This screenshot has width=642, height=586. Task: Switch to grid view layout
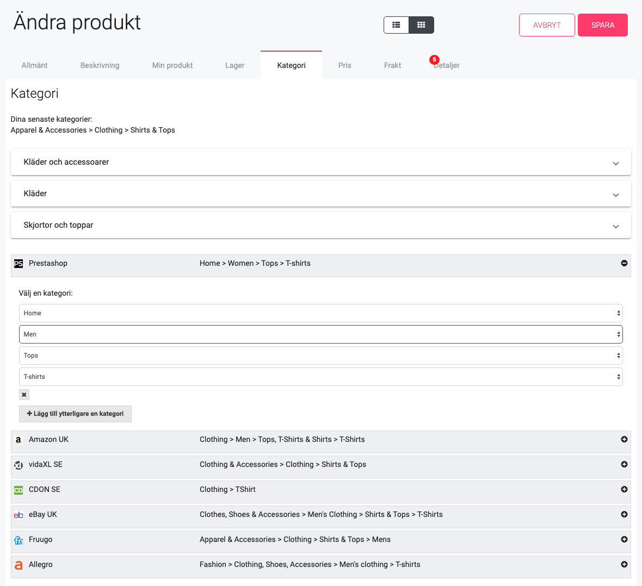[421, 25]
